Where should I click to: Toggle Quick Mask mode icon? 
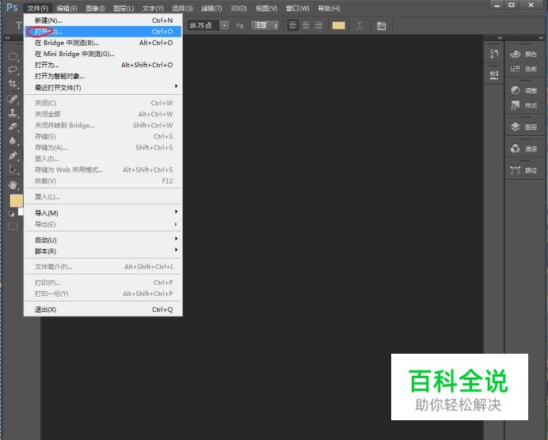(x=12, y=226)
